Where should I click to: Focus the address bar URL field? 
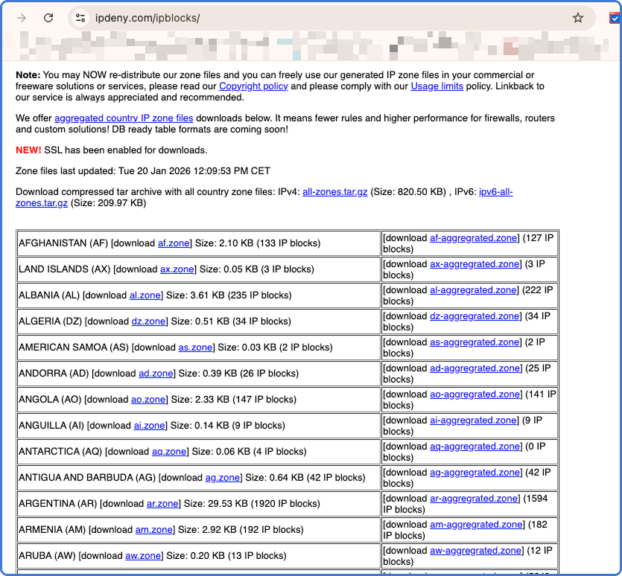coord(298,18)
